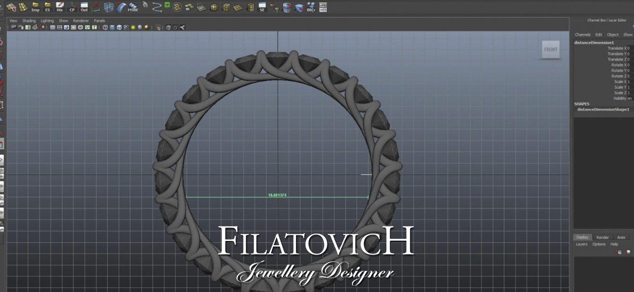Click the CP axis shelf icon
634x292 pixels.
tap(72, 7)
